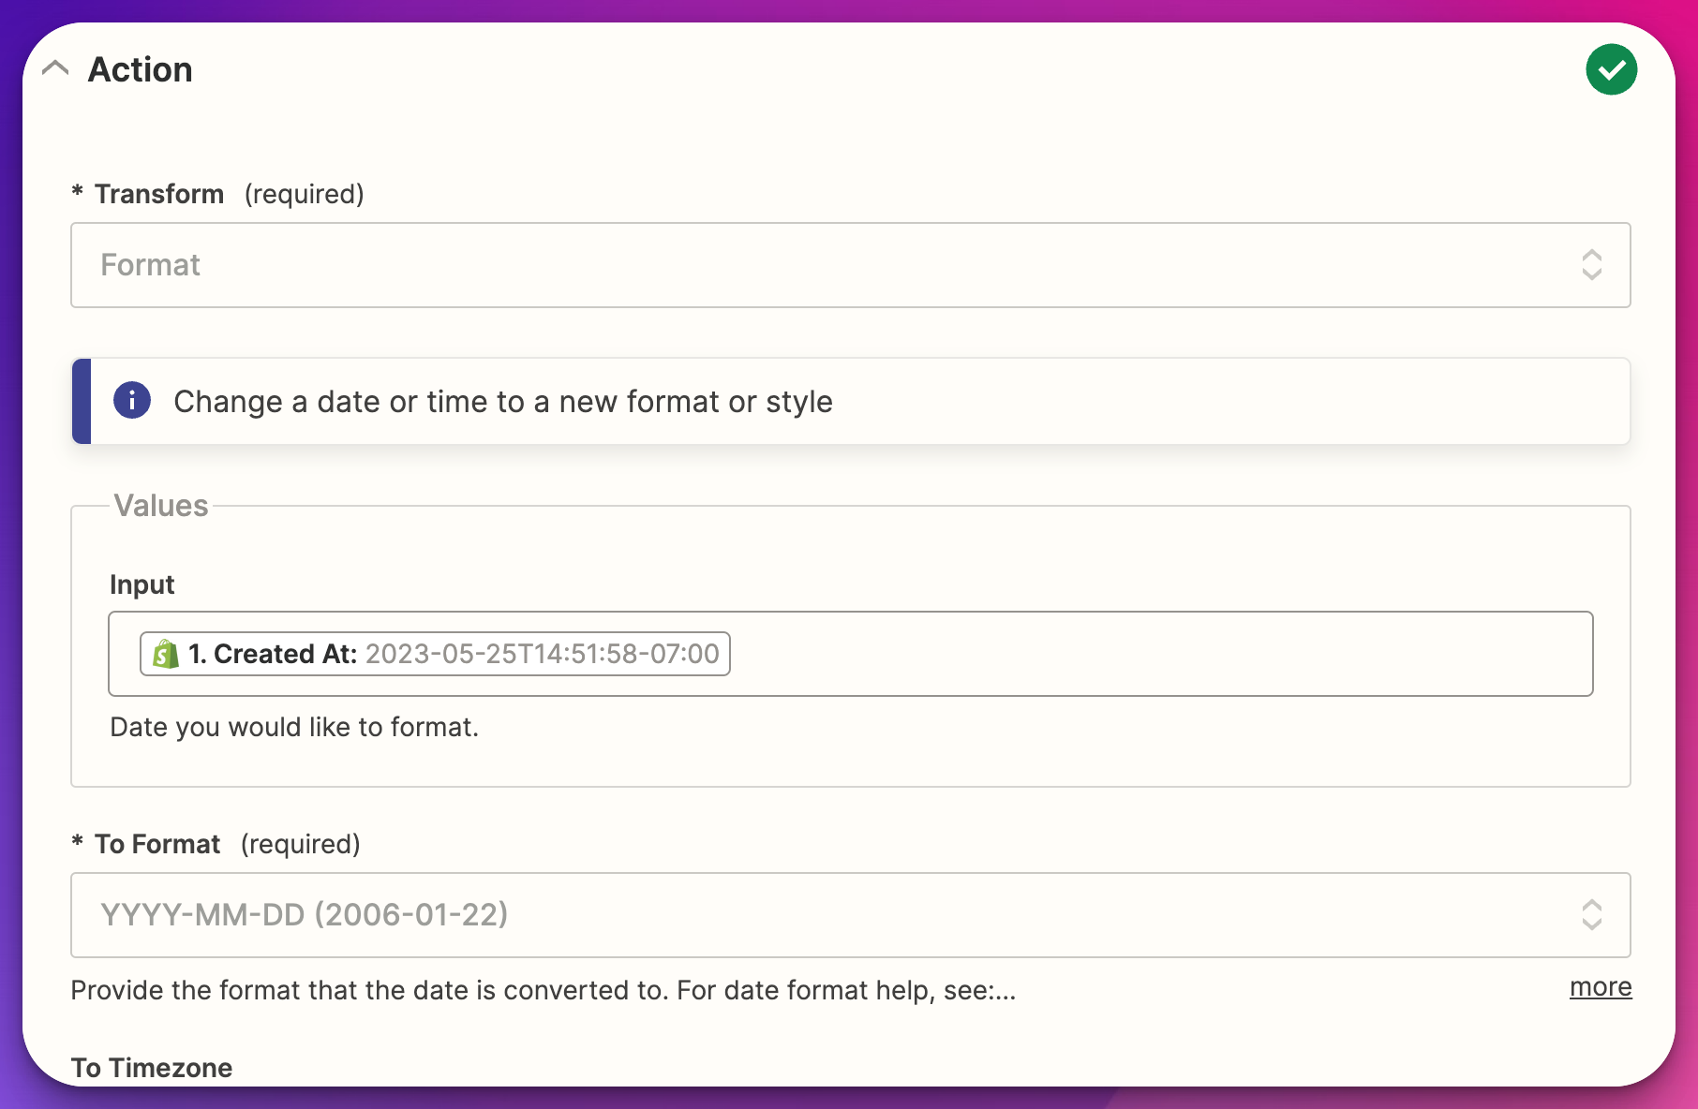Click the Input label
Screen dimensions: 1698x1109
pos(142,584)
